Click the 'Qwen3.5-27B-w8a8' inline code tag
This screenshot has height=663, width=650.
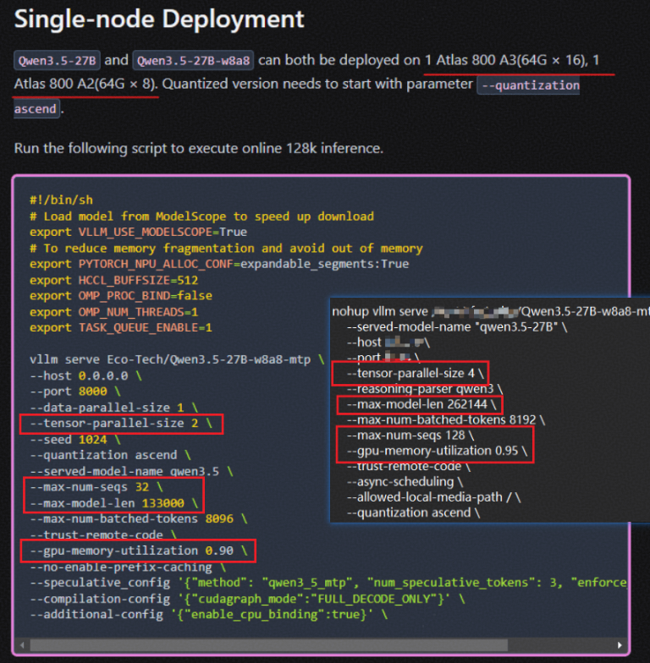[x=193, y=61]
